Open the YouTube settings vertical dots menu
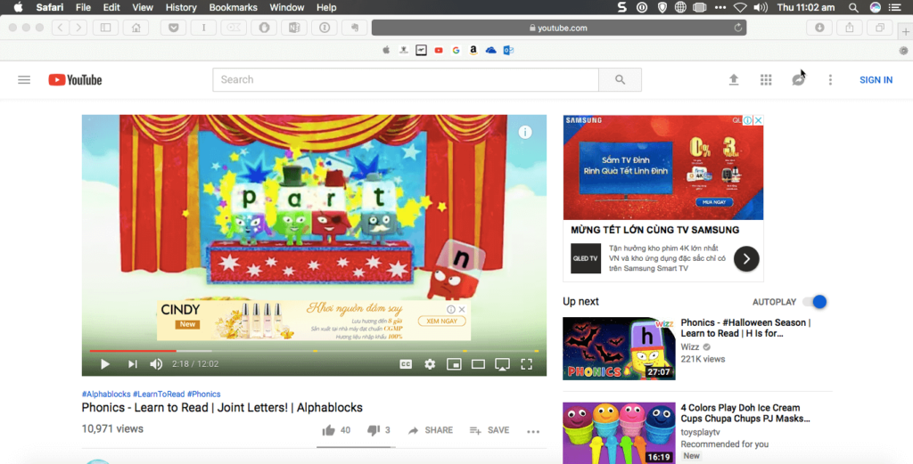This screenshot has width=913, height=464. tap(830, 79)
